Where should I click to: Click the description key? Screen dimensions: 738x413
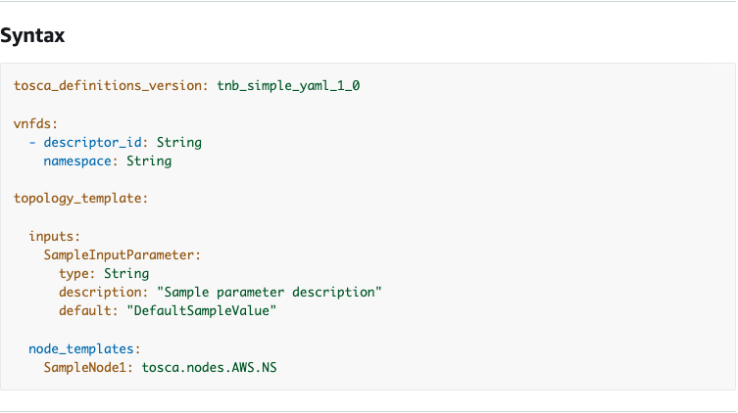100,293
